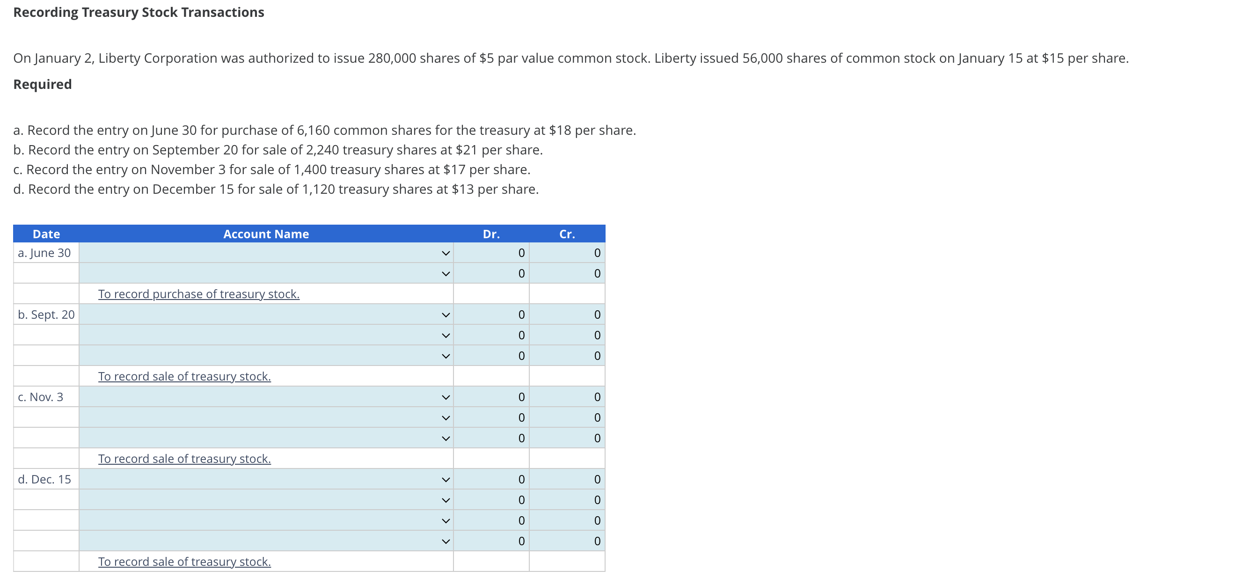
Task: Click the Nov. 3 third-row Cr. field
Action: tap(568, 438)
